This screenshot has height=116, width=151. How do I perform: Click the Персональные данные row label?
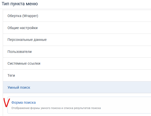27,40
